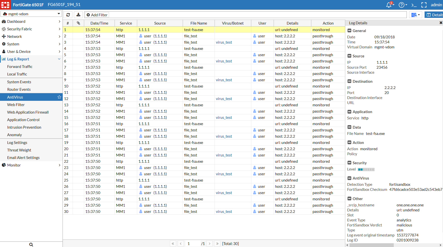The width and height of the screenshot is (443, 247).
Task: Collapse the Data section
Action: point(349,127)
